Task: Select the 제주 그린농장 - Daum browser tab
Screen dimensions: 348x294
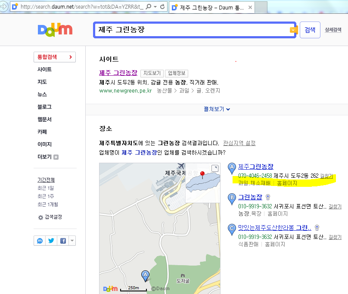Action: click(212, 8)
